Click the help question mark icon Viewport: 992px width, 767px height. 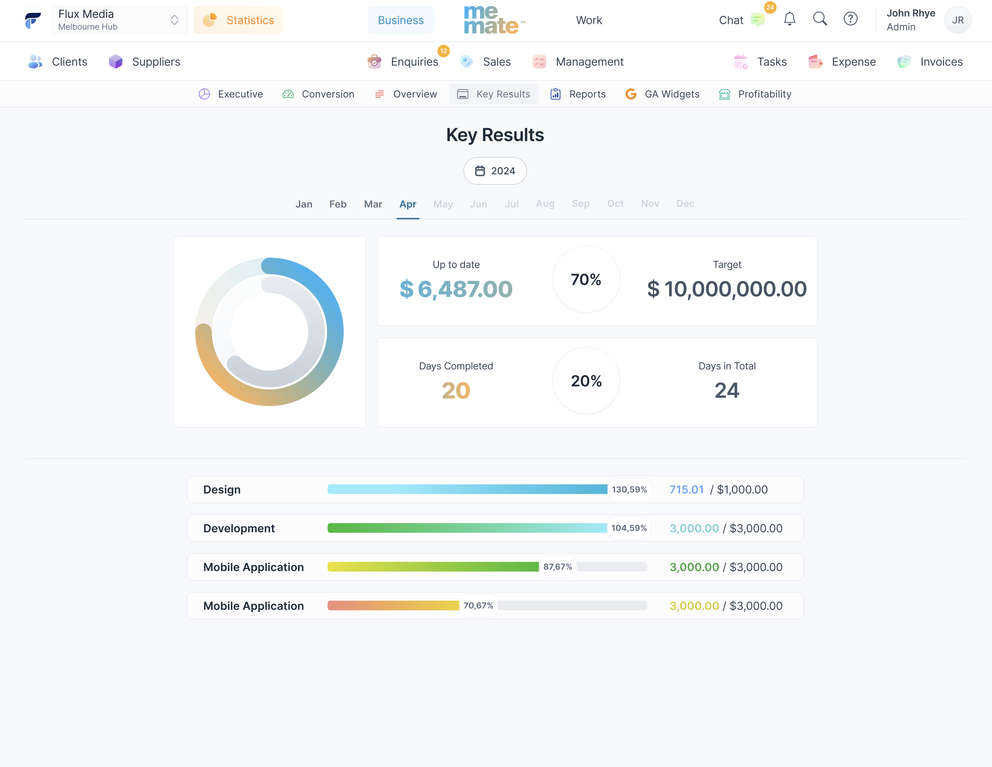850,19
